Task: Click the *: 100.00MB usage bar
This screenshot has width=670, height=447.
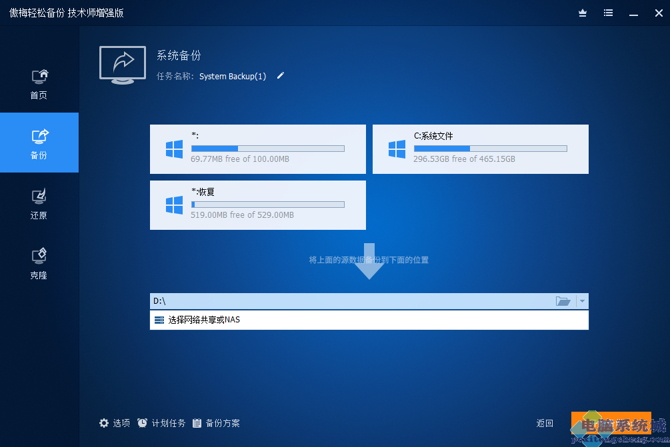Action: [268, 149]
